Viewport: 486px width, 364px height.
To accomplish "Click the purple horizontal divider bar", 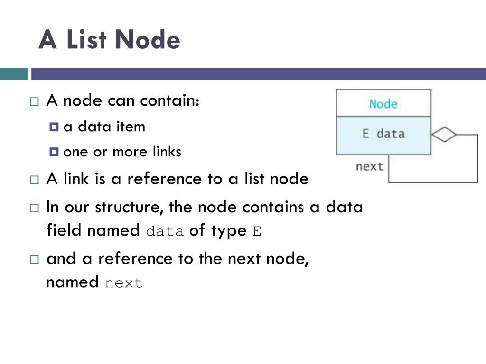I will (259, 74).
